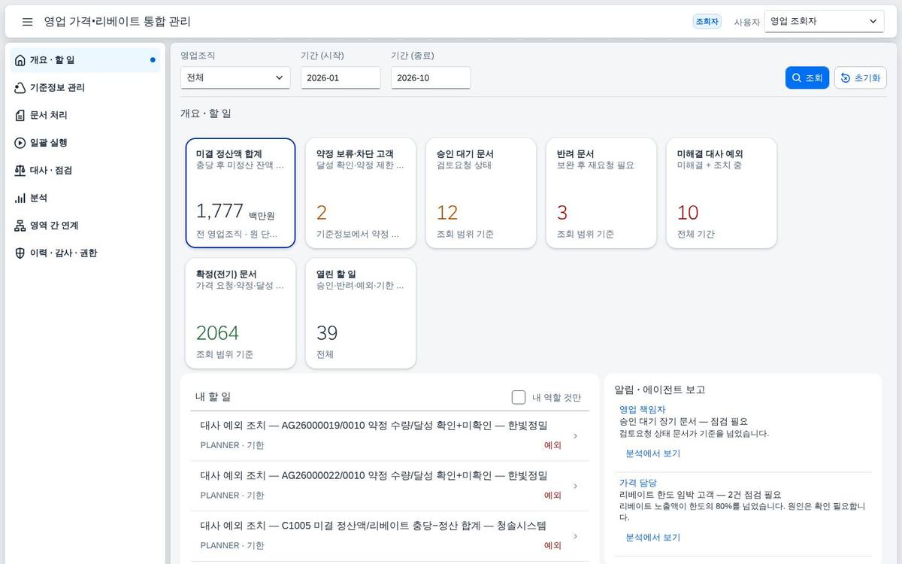Click the 기준정보 관리 sidebar icon
902x564 pixels.
point(20,88)
